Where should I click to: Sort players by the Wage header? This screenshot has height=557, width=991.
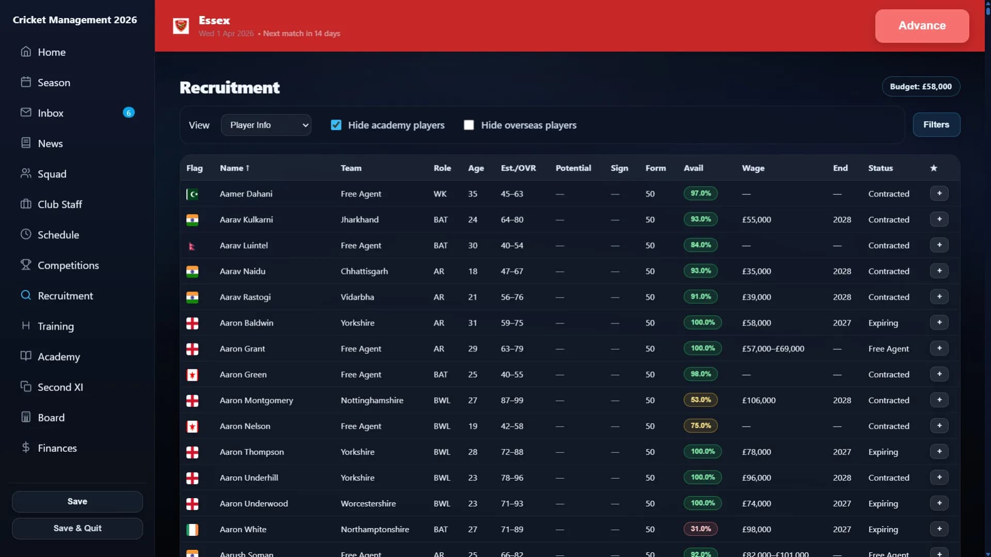tap(753, 168)
